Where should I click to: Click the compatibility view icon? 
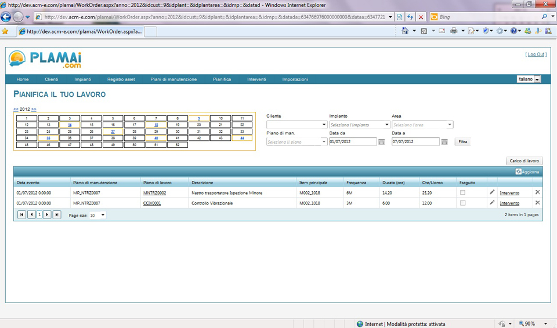click(400, 17)
